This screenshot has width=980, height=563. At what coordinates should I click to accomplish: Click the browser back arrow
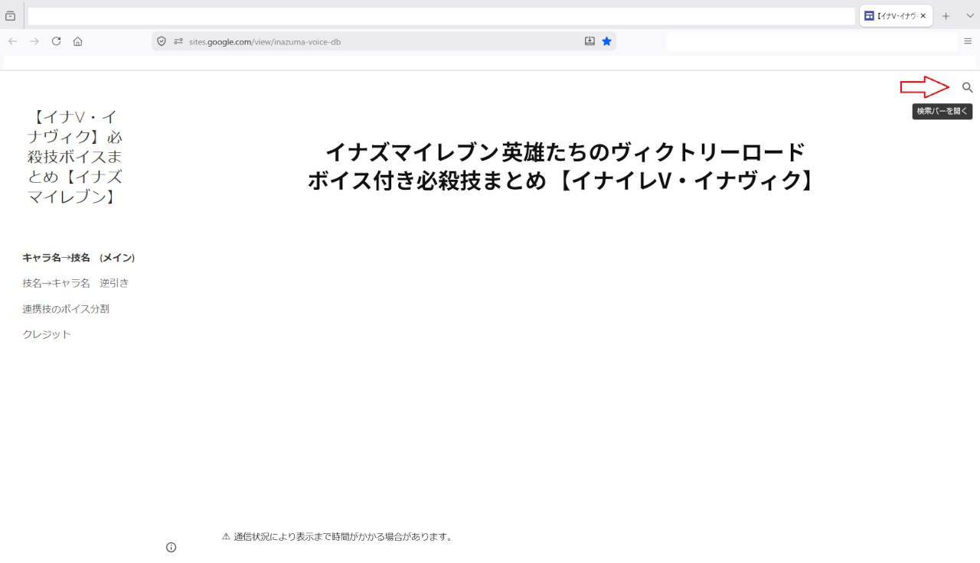[x=13, y=41]
